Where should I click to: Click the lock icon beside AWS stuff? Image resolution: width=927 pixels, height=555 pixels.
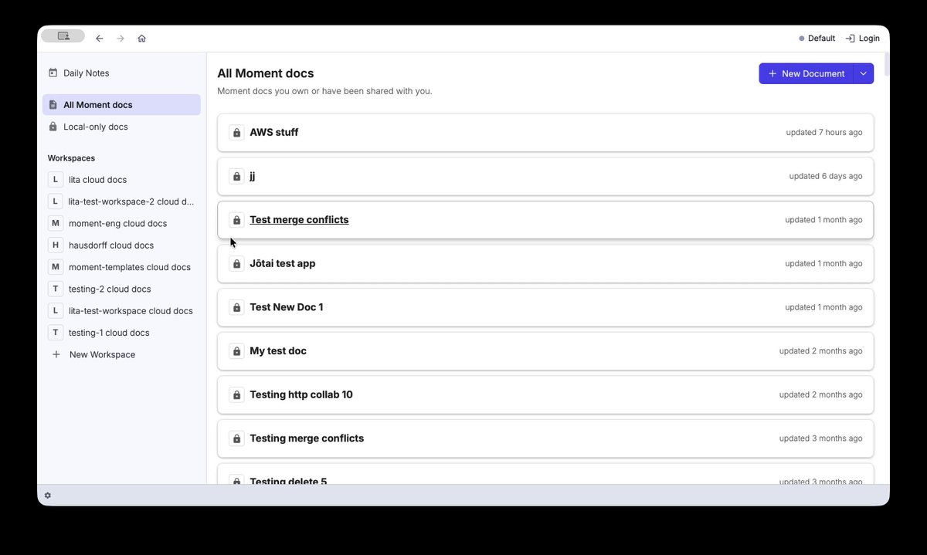(236, 133)
